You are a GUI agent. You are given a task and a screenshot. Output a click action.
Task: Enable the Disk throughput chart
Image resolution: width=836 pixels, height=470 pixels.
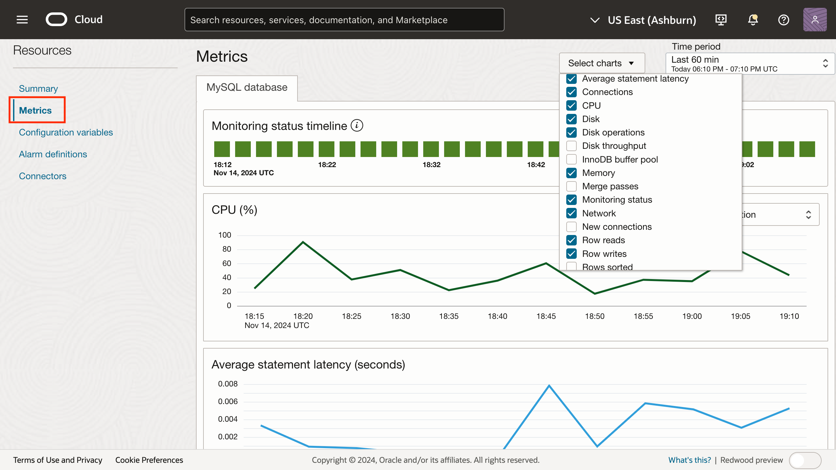571,146
